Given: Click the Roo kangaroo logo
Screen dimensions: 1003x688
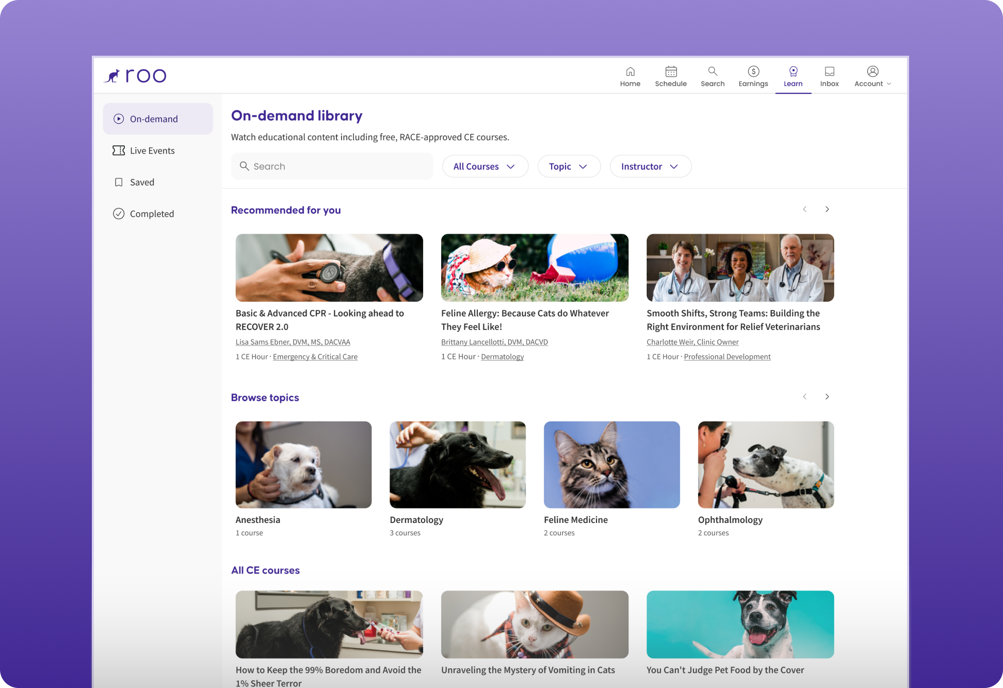Looking at the screenshot, I should coord(135,76).
